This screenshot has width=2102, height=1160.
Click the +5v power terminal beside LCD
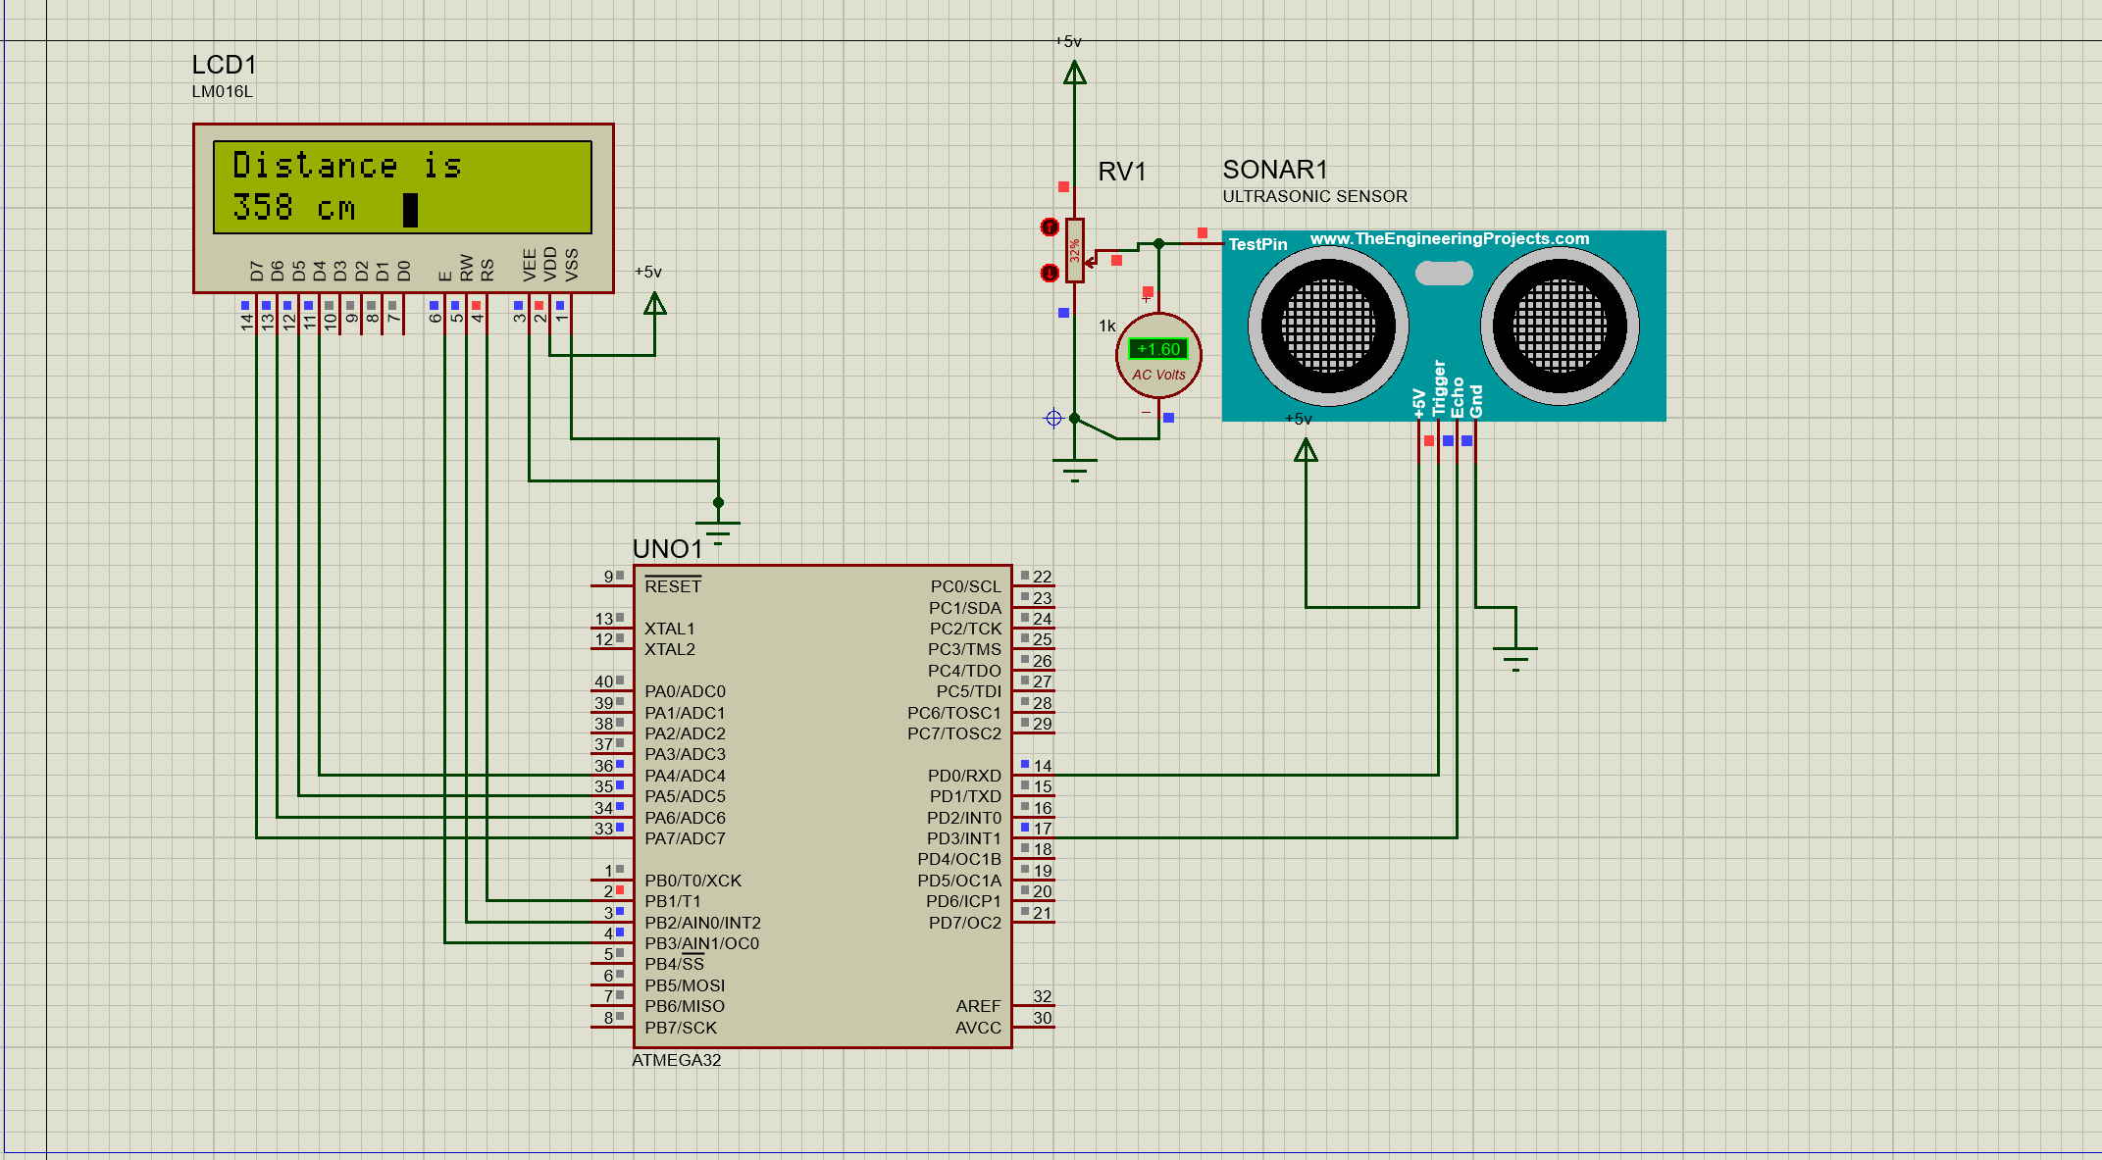(x=655, y=303)
